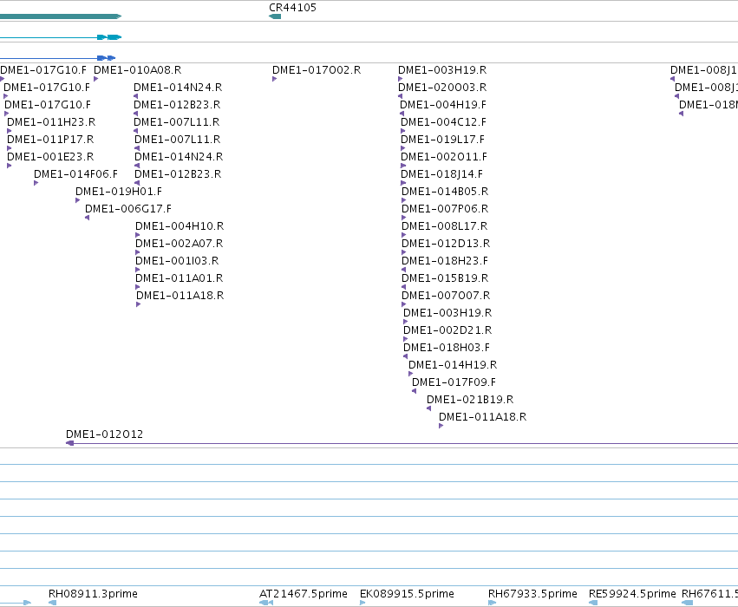Click the RH08911.3prime EST arrow glyph

(52, 603)
